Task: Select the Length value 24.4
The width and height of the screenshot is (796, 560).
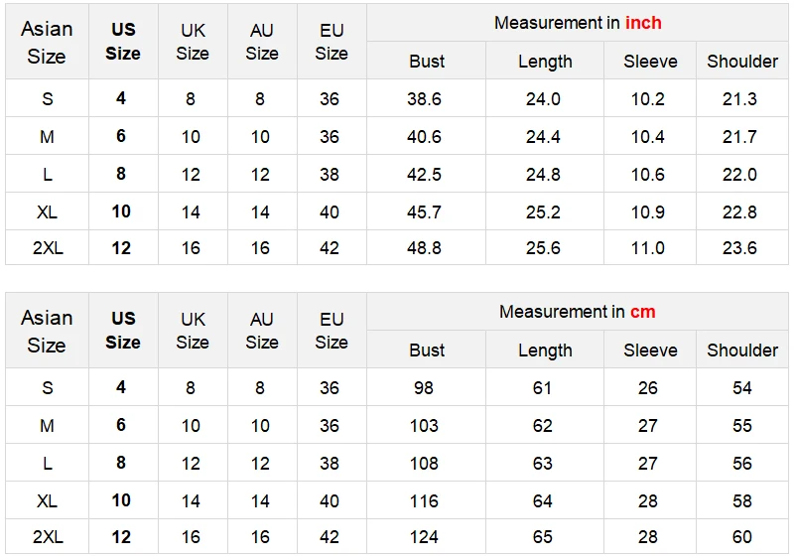Action: click(543, 137)
